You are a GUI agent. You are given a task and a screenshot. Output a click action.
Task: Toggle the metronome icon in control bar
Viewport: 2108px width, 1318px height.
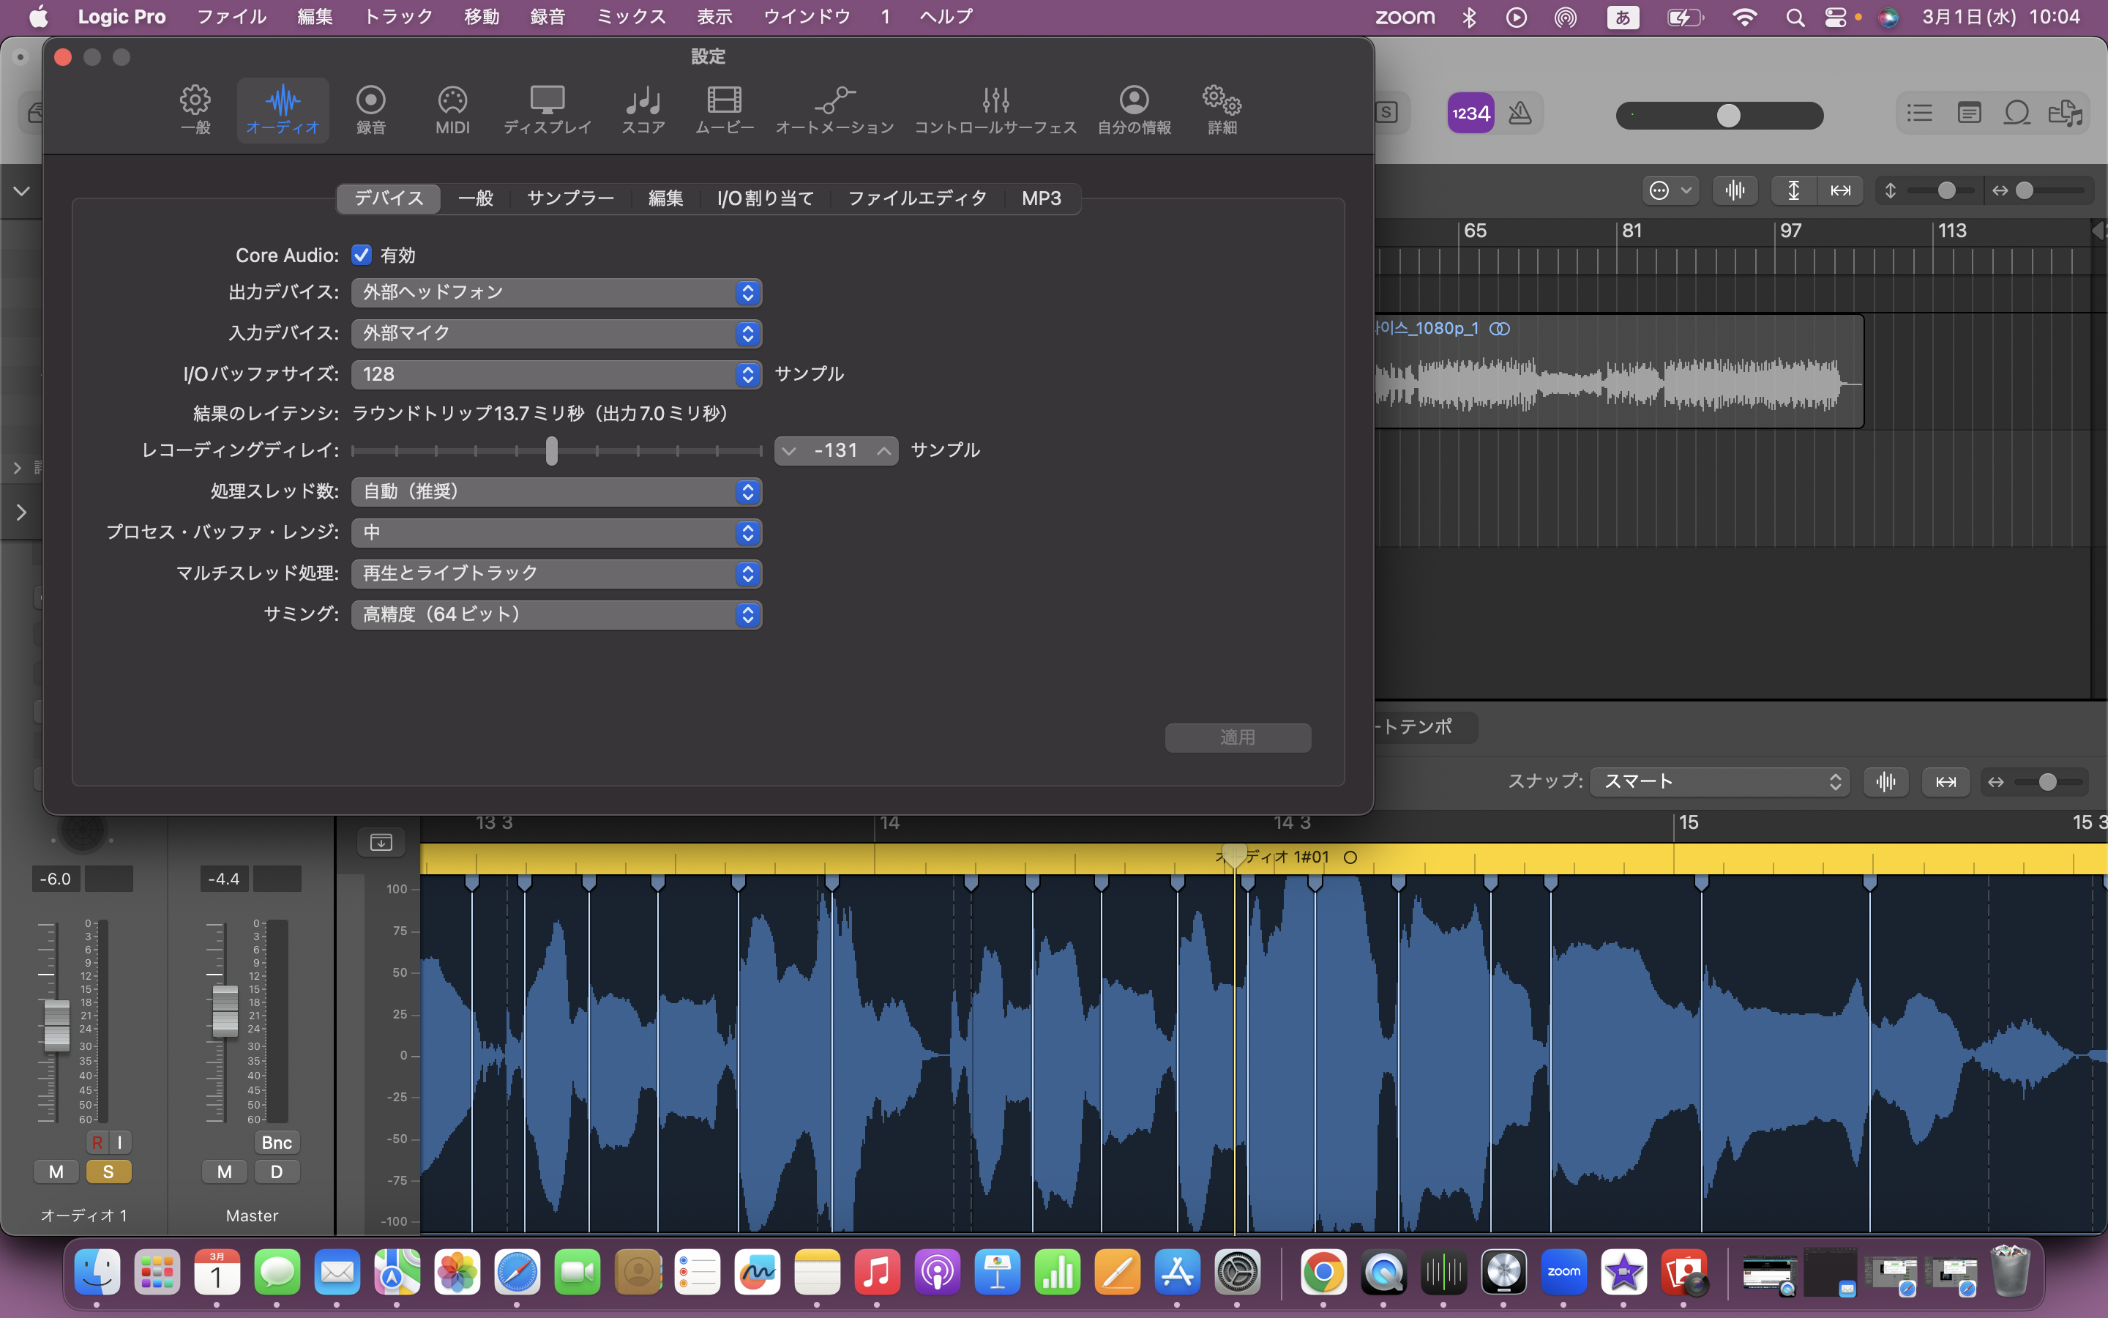click(1520, 113)
